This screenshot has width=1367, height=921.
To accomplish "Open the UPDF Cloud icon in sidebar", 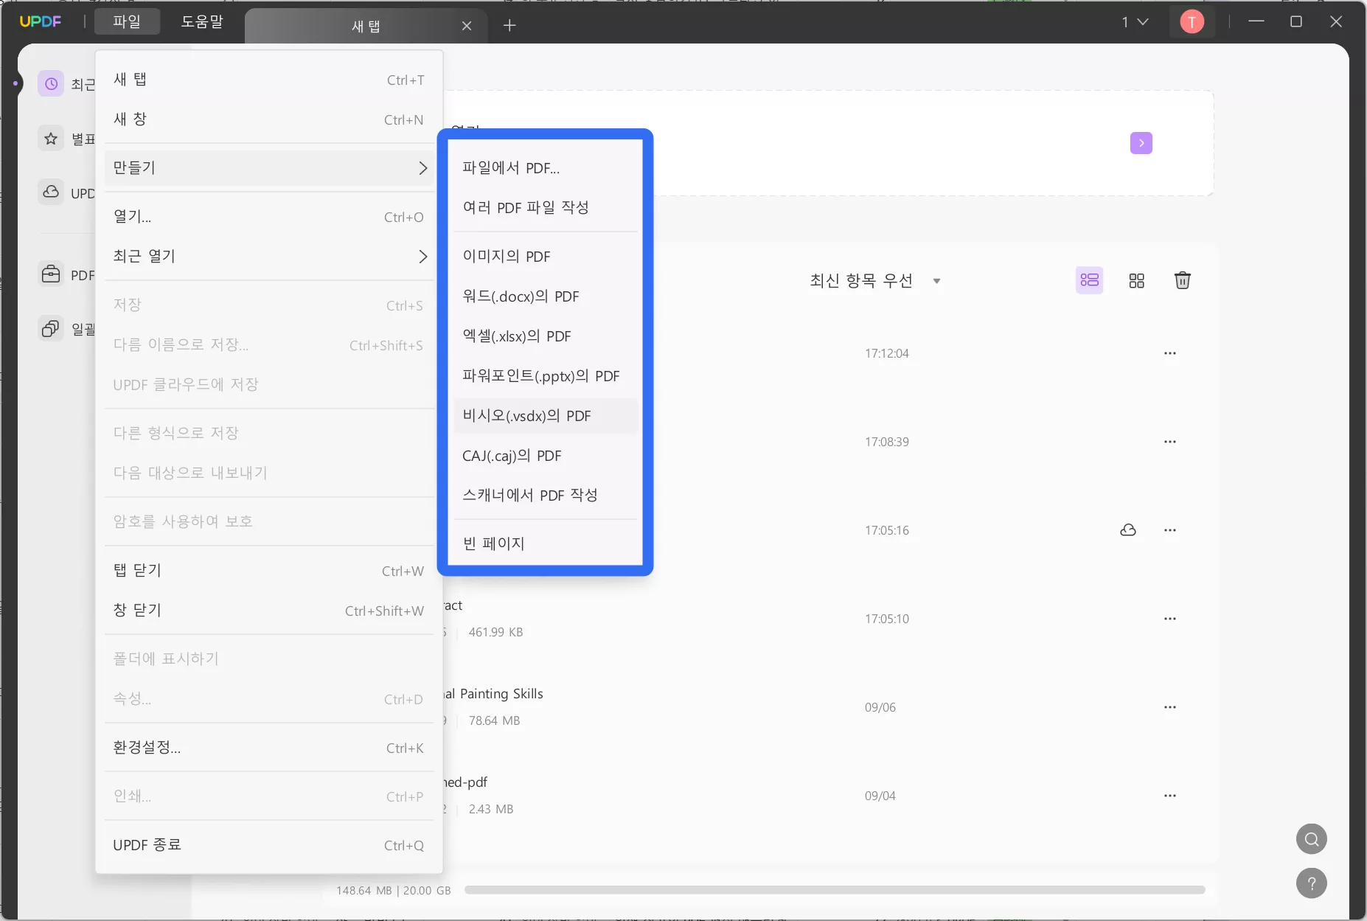I will pos(51,192).
